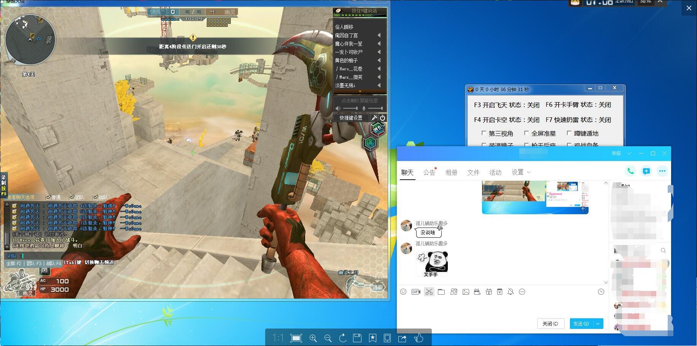Enable the 第三视角 checkbox
697x346 pixels.
(484, 133)
